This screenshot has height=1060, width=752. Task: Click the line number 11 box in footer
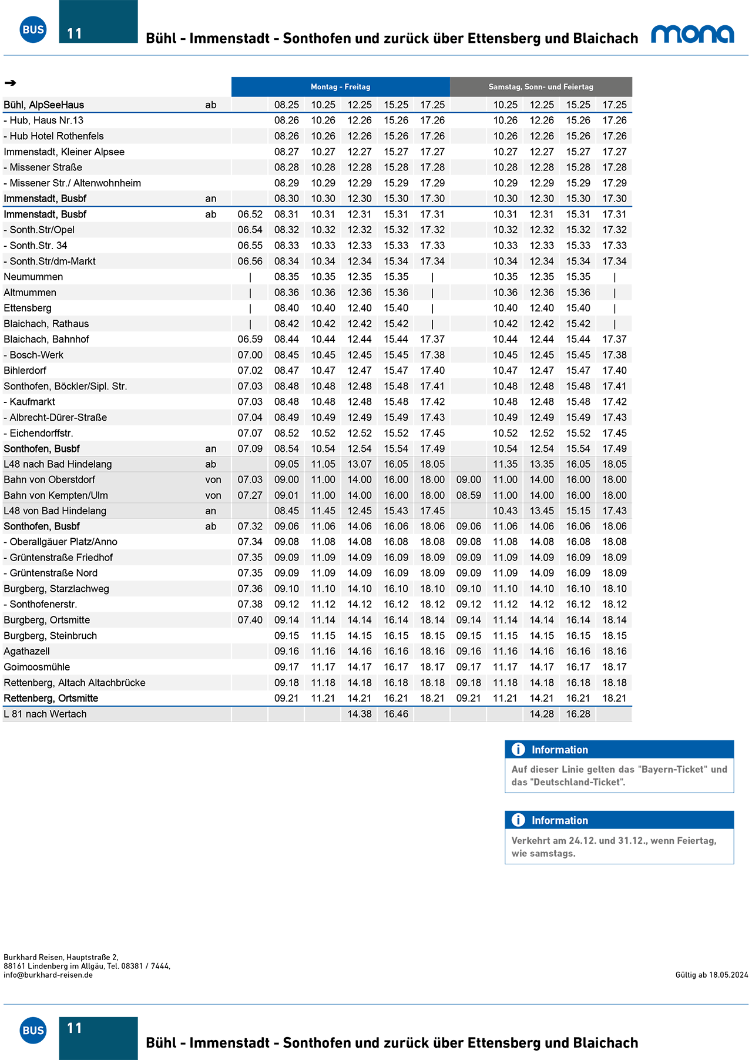point(98,1038)
